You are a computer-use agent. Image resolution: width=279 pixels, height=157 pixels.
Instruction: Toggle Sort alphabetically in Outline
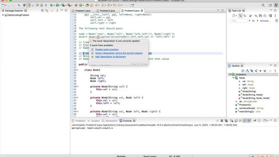click(x=247, y=71)
